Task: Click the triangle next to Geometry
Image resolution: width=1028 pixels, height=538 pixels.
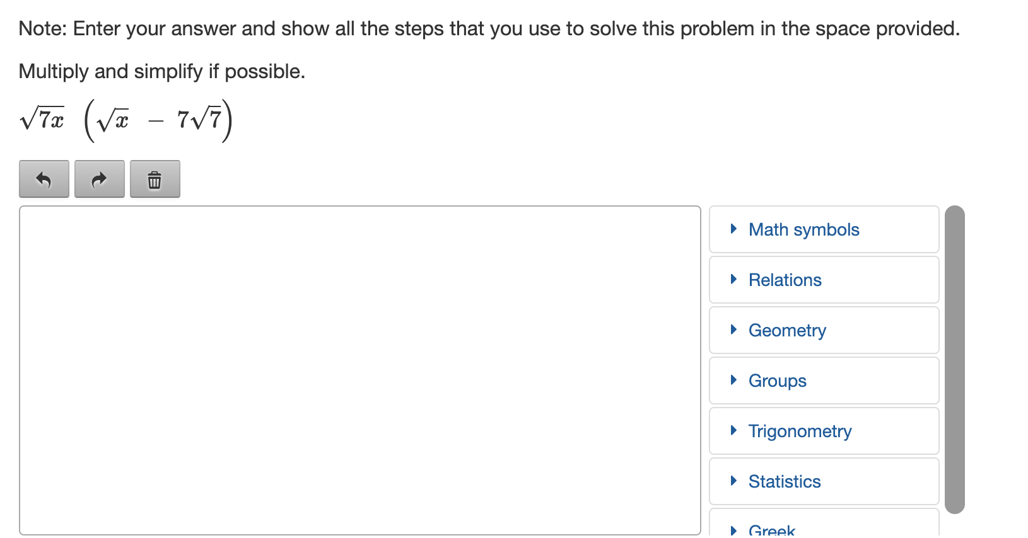Action: coord(733,329)
